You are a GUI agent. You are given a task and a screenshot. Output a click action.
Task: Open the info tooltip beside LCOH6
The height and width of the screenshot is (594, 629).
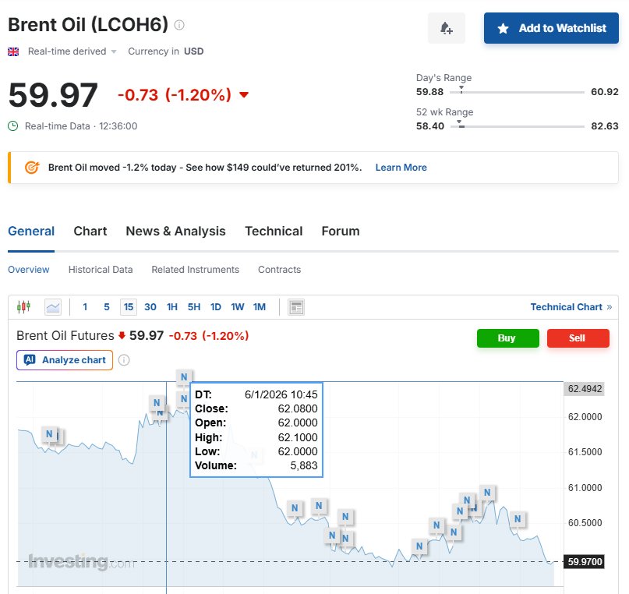click(178, 24)
